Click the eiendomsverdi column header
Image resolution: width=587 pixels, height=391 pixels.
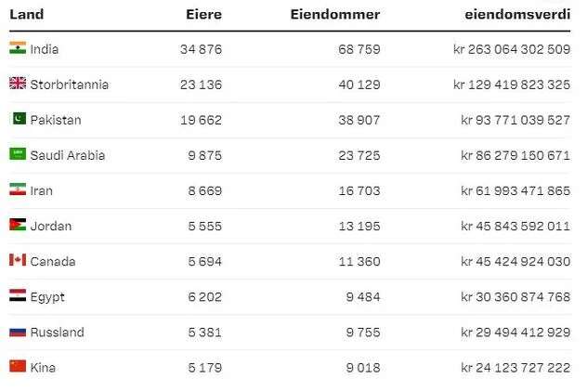517,14
